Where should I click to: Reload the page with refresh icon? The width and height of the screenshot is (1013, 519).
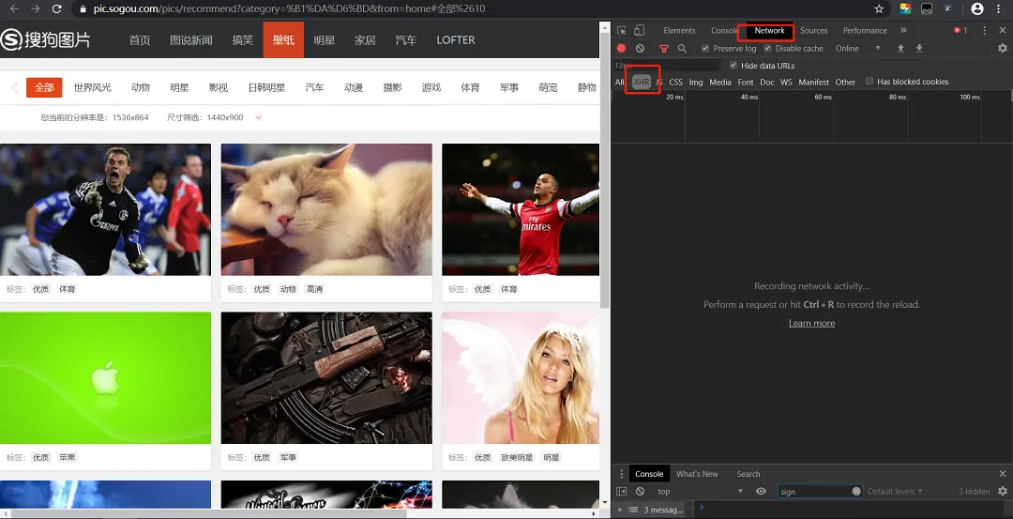pos(57,9)
